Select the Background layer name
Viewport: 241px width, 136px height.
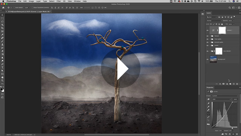[221, 59]
